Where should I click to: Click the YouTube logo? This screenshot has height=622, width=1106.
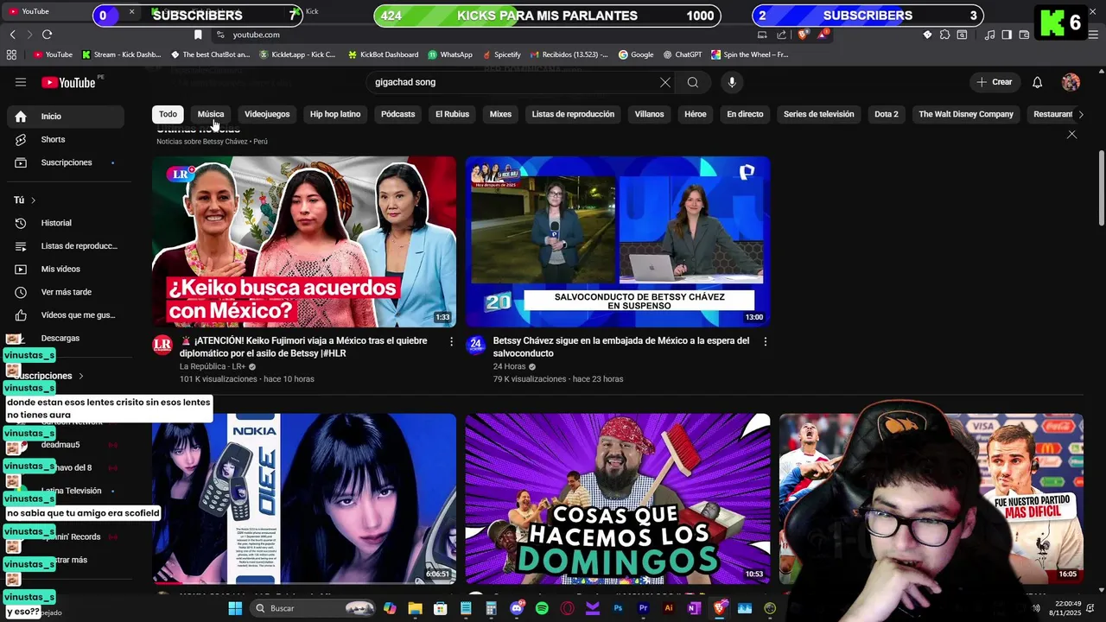click(x=68, y=82)
